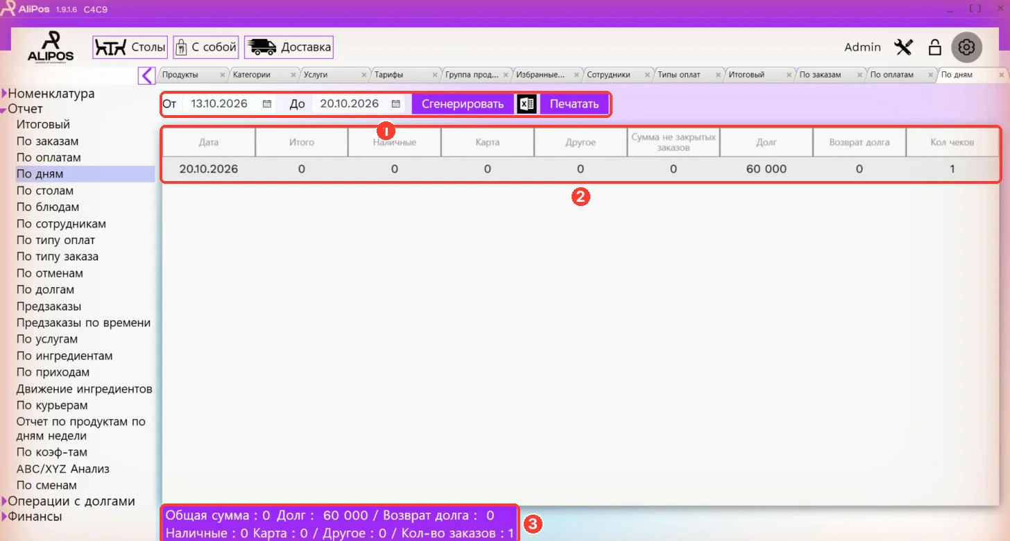The width and height of the screenshot is (1010, 541).
Task: Close the Тарифы tab
Action: [x=435, y=75]
